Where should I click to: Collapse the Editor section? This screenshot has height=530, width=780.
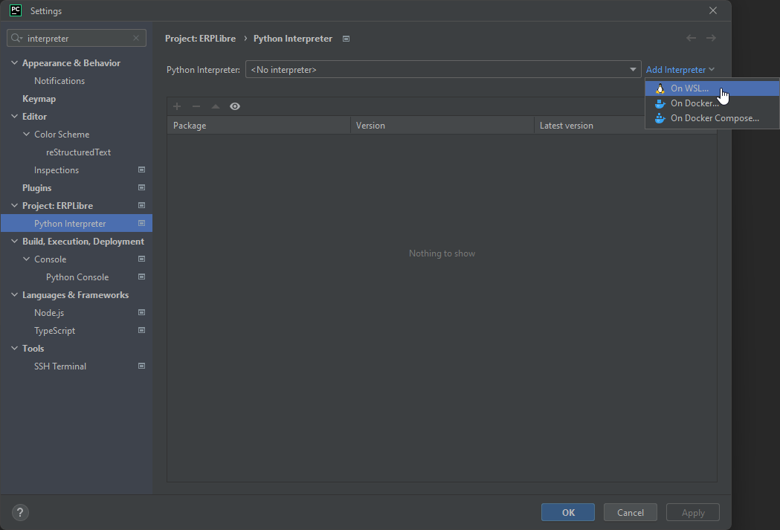(x=14, y=117)
